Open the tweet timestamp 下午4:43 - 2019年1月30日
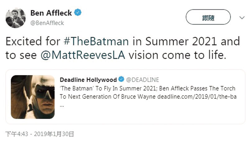The image size is (249, 143). 40,134
